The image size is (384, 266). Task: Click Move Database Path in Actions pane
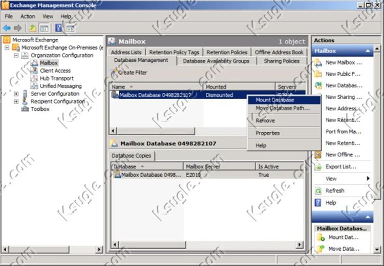[x=343, y=249]
